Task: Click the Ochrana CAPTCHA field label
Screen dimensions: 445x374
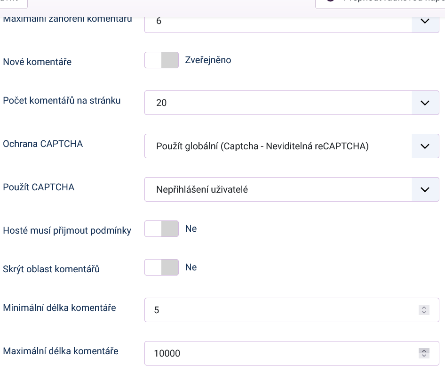Action: [x=43, y=144]
